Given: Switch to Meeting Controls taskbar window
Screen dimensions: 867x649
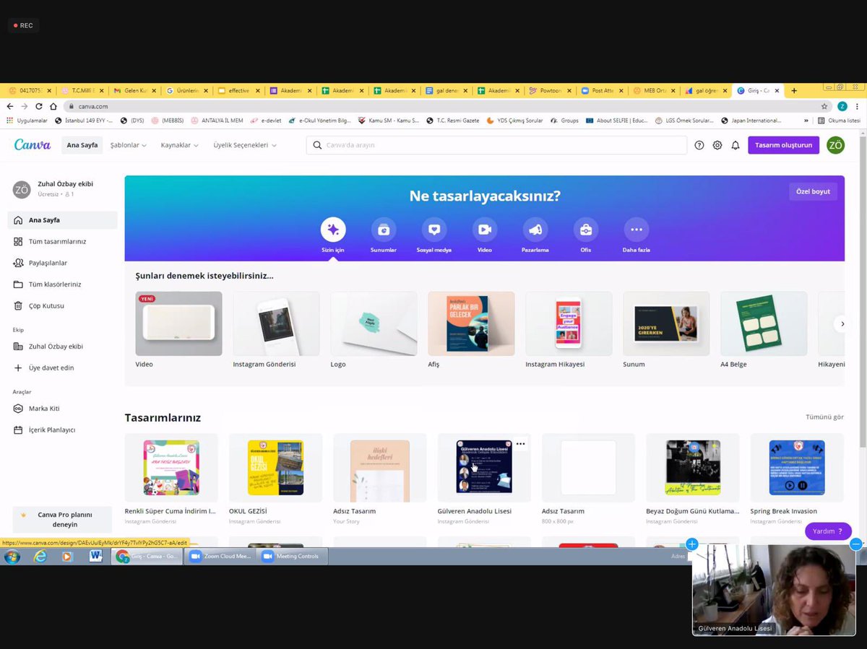Looking at the screenshot, I should 293,557.
